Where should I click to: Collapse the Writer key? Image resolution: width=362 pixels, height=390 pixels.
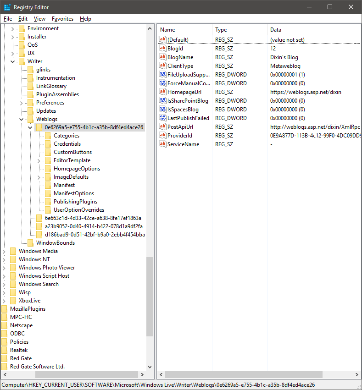pos(12,61)
